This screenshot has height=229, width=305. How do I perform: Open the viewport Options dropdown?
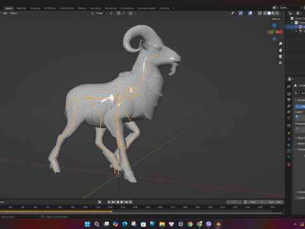277,19
